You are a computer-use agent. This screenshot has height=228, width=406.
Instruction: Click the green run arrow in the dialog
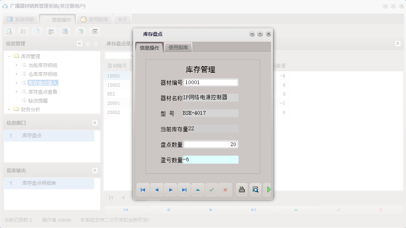268,190
